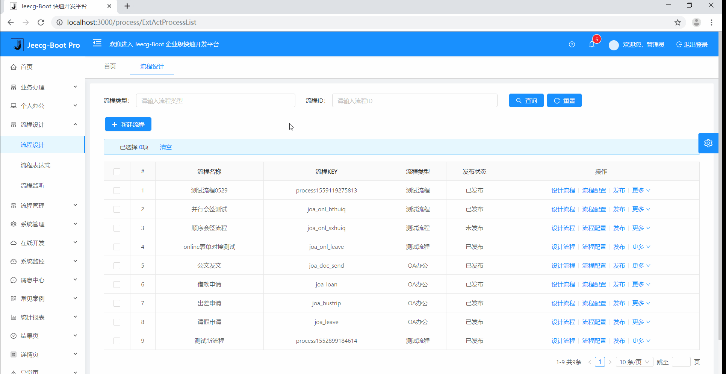Click the 统计报表 chart icon in sidebar

tap(14, 317)
